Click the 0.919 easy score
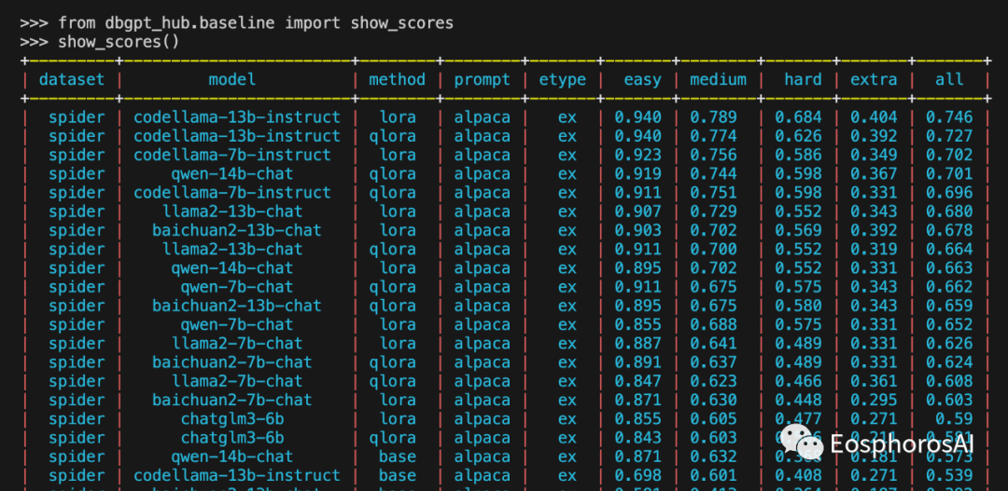Viewport: 1008px width, 491px height. click(x=637, y=174)
